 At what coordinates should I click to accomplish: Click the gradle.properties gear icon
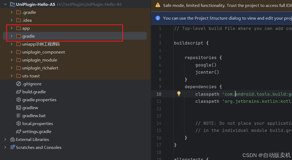[18, 100]
